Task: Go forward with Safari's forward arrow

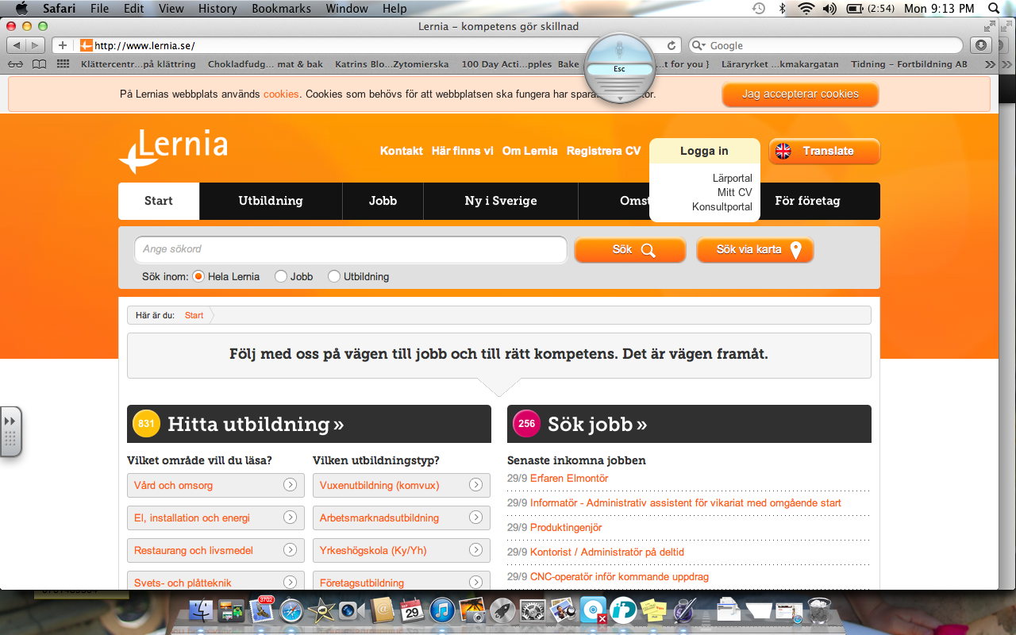Action: pos(36,45)
